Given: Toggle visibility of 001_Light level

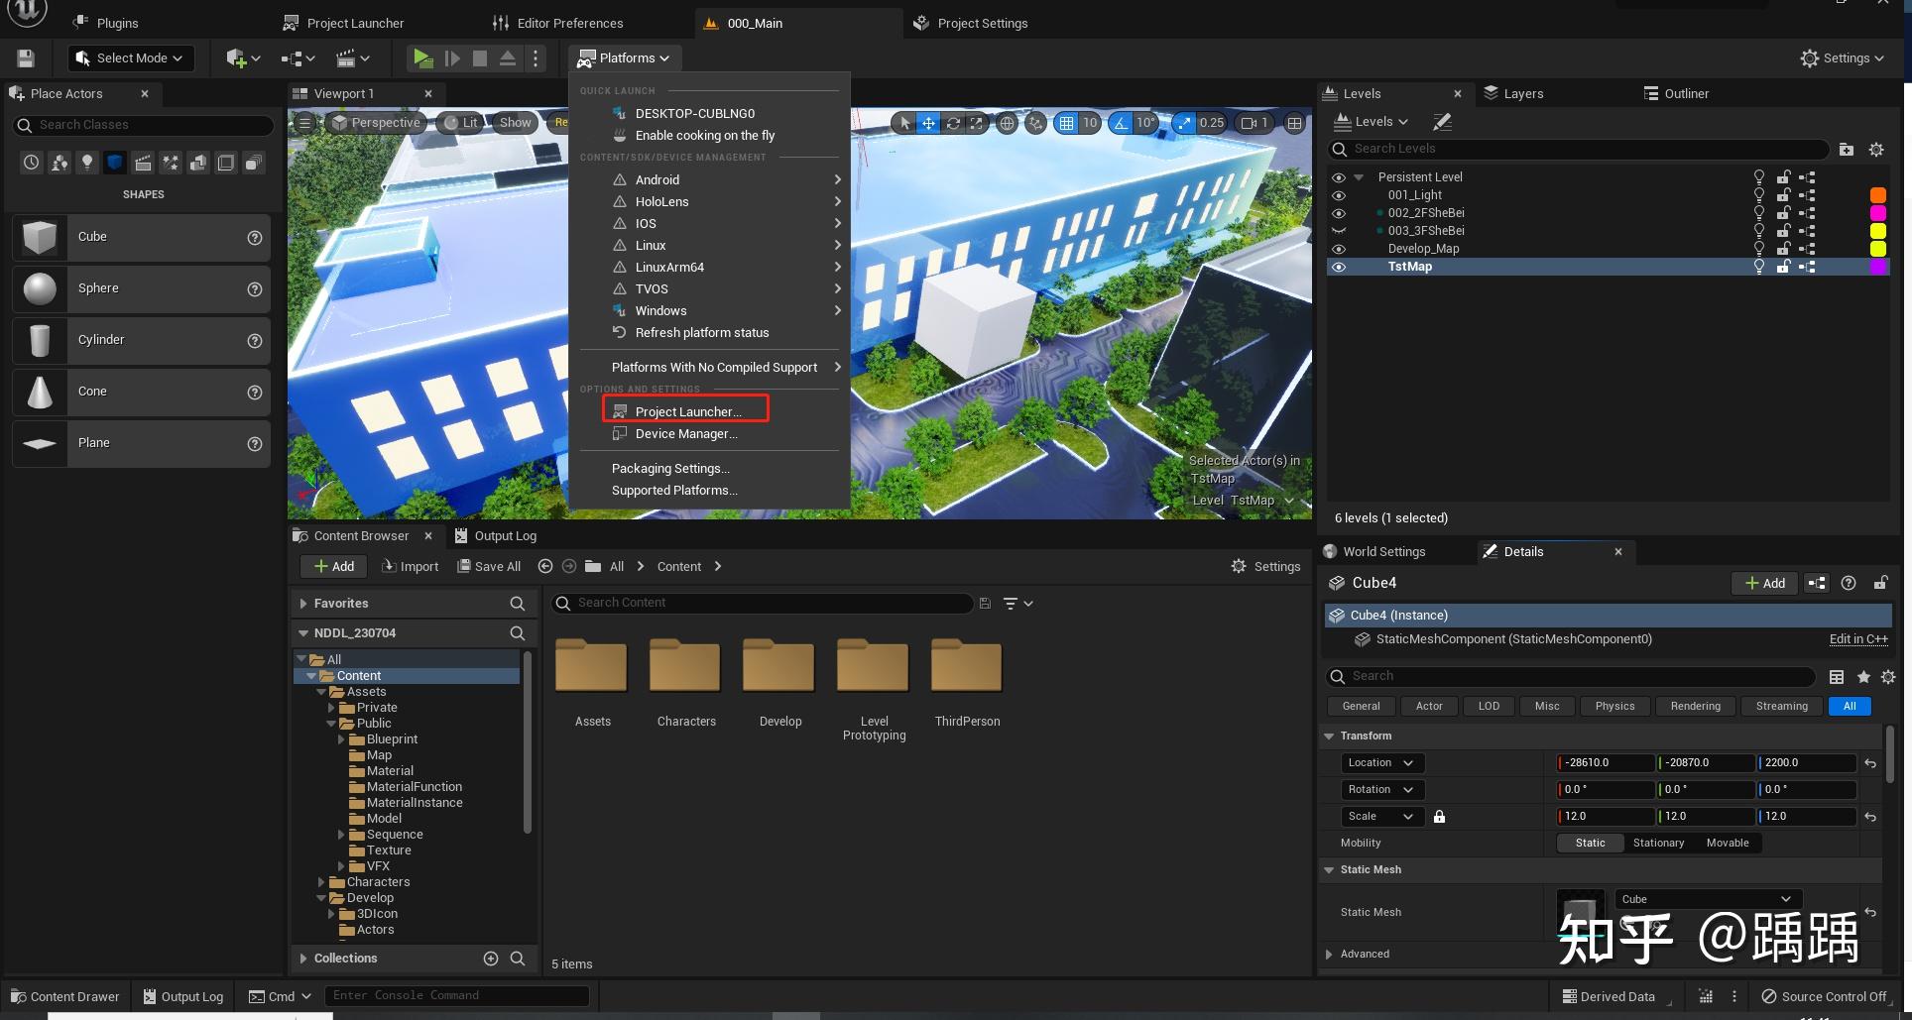Looking at the screenshot, I should click(x=1339, y=195).
